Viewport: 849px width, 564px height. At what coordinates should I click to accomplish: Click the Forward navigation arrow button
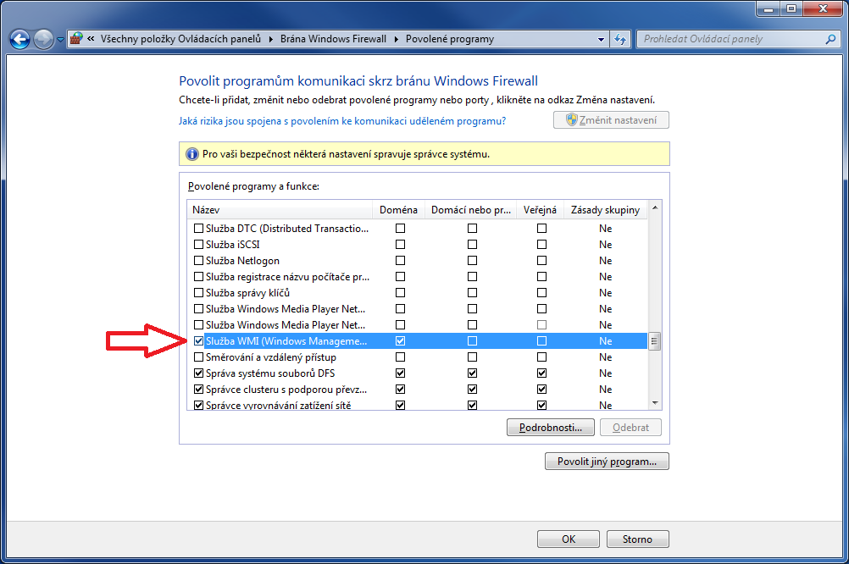tap(43, 39)
